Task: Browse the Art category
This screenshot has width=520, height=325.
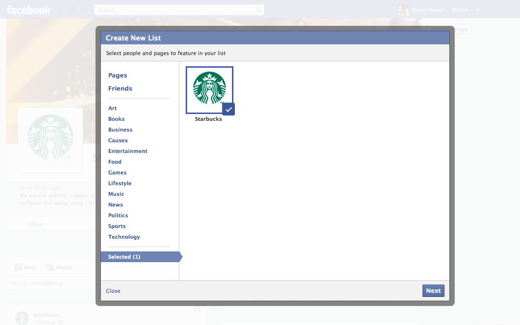Action: pyautogui.click(x=113, y=108)
